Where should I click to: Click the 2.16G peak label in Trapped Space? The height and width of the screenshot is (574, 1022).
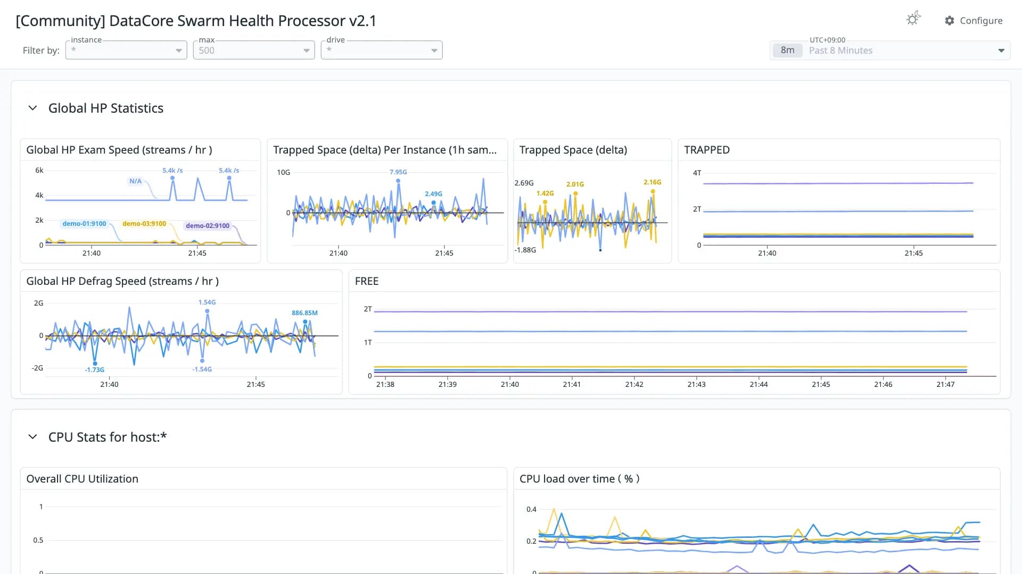pyautogui.click(x=653, y=182)
